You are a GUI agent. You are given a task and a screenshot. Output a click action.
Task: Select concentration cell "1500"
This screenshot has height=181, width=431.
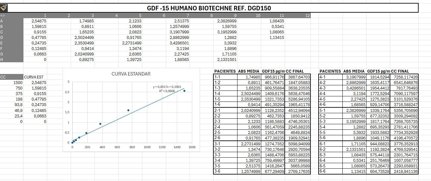coord(12,83)
